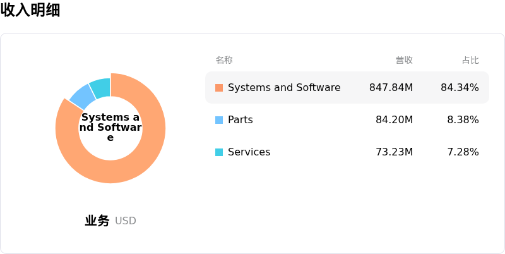
Task: Click the 业务 label under the chart
Action: [x=97, y=221]
